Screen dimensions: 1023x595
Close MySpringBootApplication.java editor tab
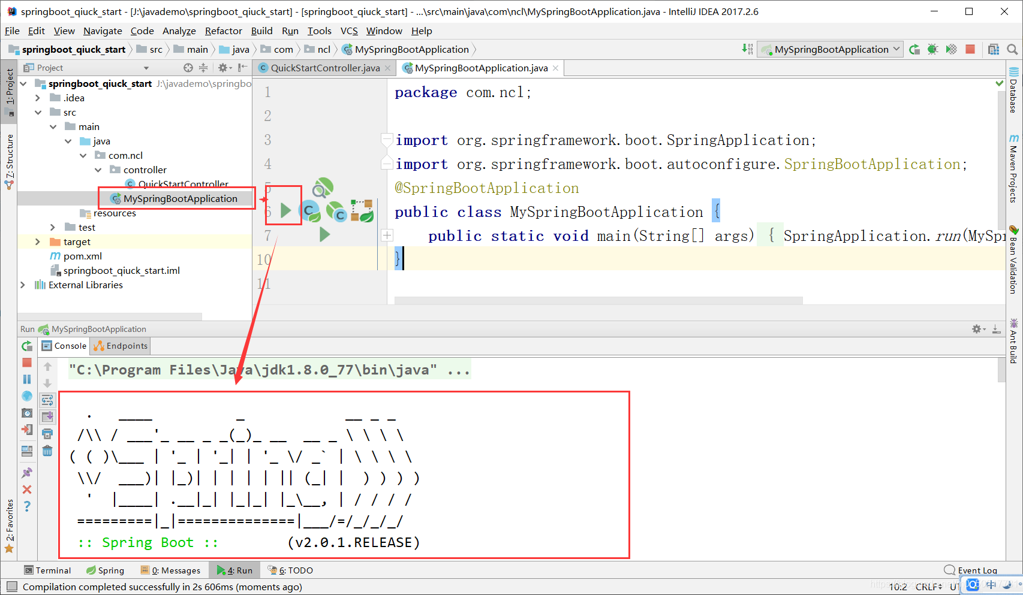pyautogui.click(x=555, y=68)
